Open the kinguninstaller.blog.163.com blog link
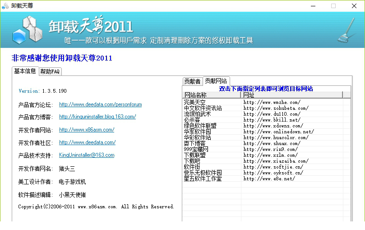 97,117
